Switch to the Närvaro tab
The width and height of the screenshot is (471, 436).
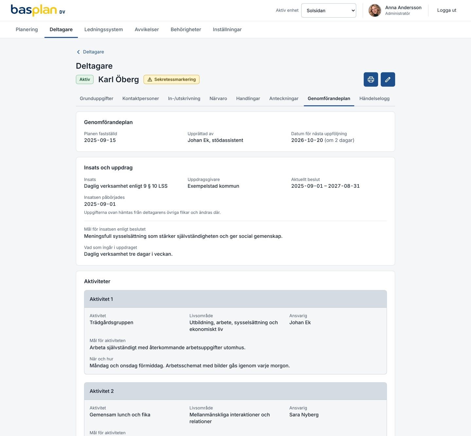218,98
